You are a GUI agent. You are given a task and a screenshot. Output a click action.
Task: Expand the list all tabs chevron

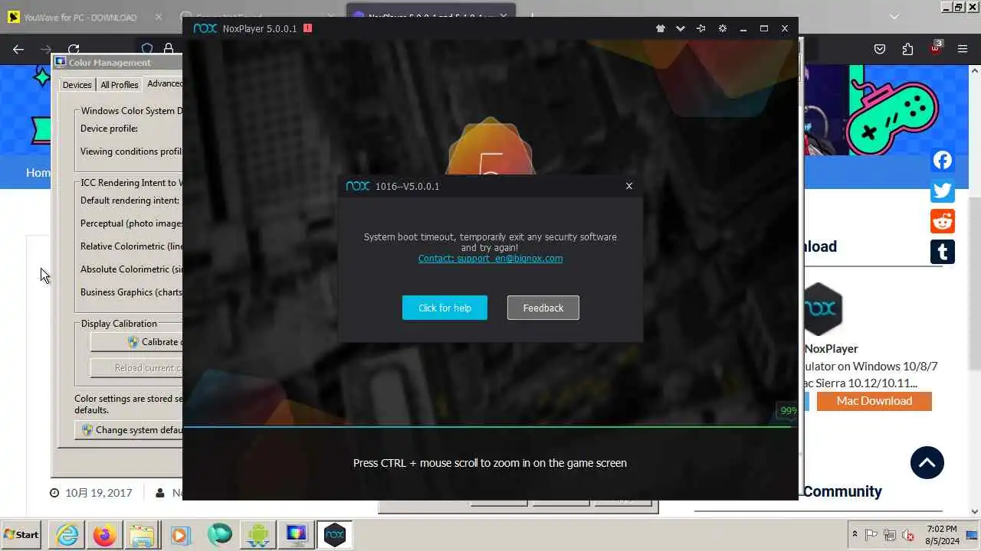pos(894,16)
